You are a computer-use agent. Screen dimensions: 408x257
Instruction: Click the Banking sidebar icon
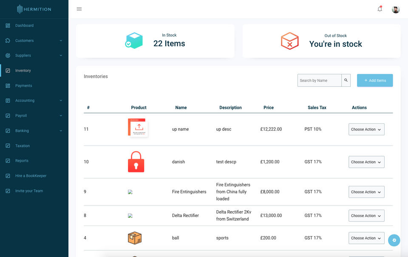point(8,131)
